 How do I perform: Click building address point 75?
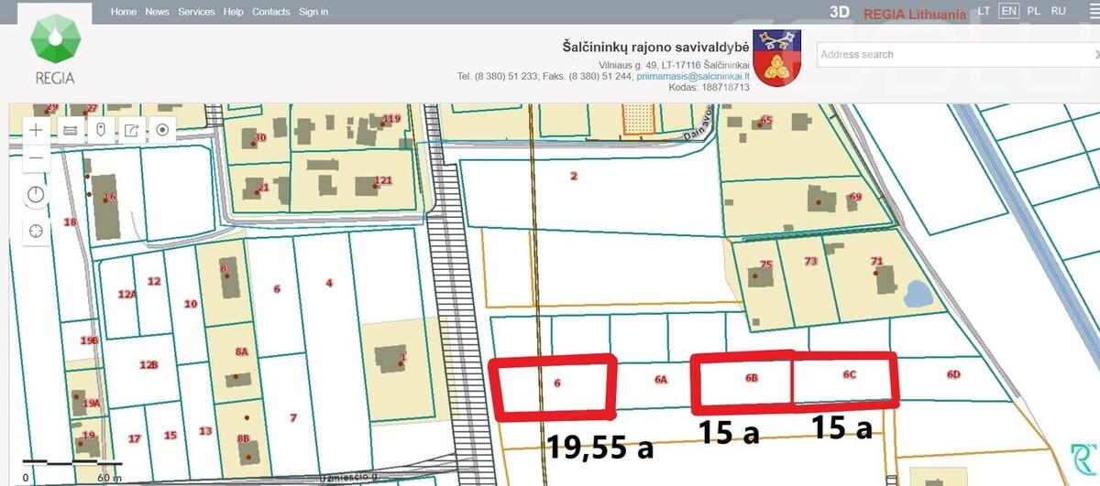coord(766,265)
